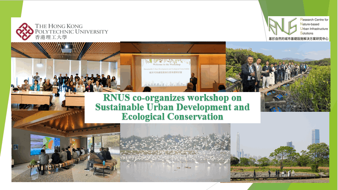This screenshot has height=190, width=338.
Task: Click the Chinese RNUS centre name text
Action: click(298, 39)
